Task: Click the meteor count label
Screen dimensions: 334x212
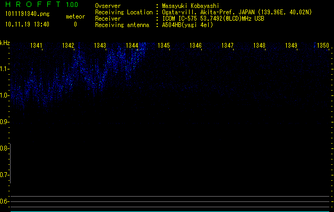Action: point(75,16)
